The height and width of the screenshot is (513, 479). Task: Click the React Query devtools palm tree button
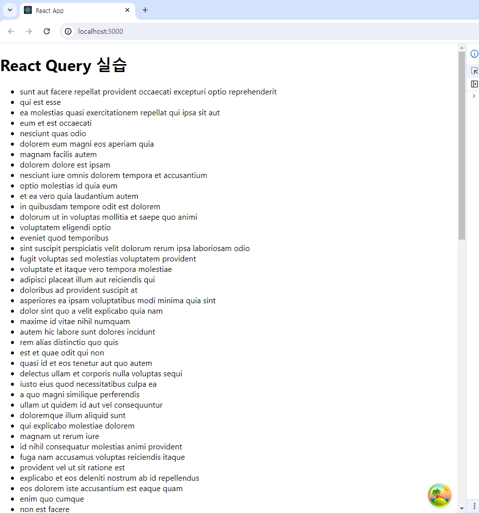[x=439, y=495]
